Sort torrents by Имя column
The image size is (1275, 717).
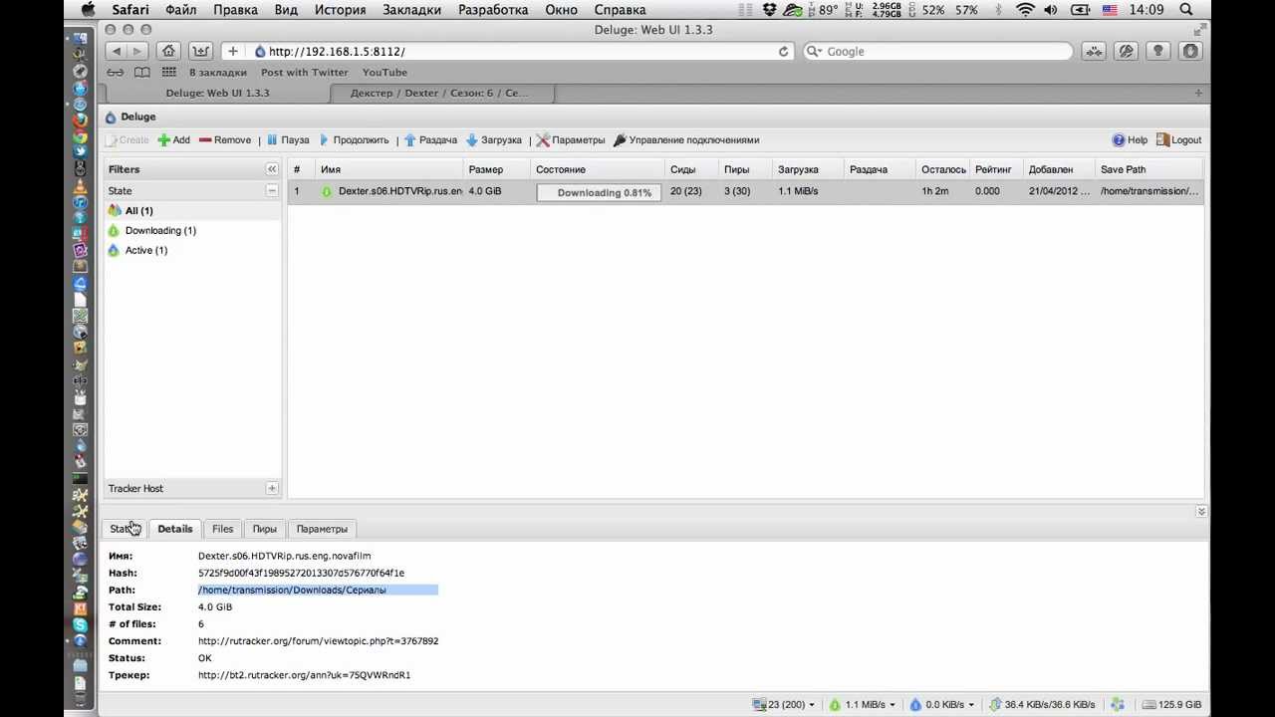click(388, 169)
